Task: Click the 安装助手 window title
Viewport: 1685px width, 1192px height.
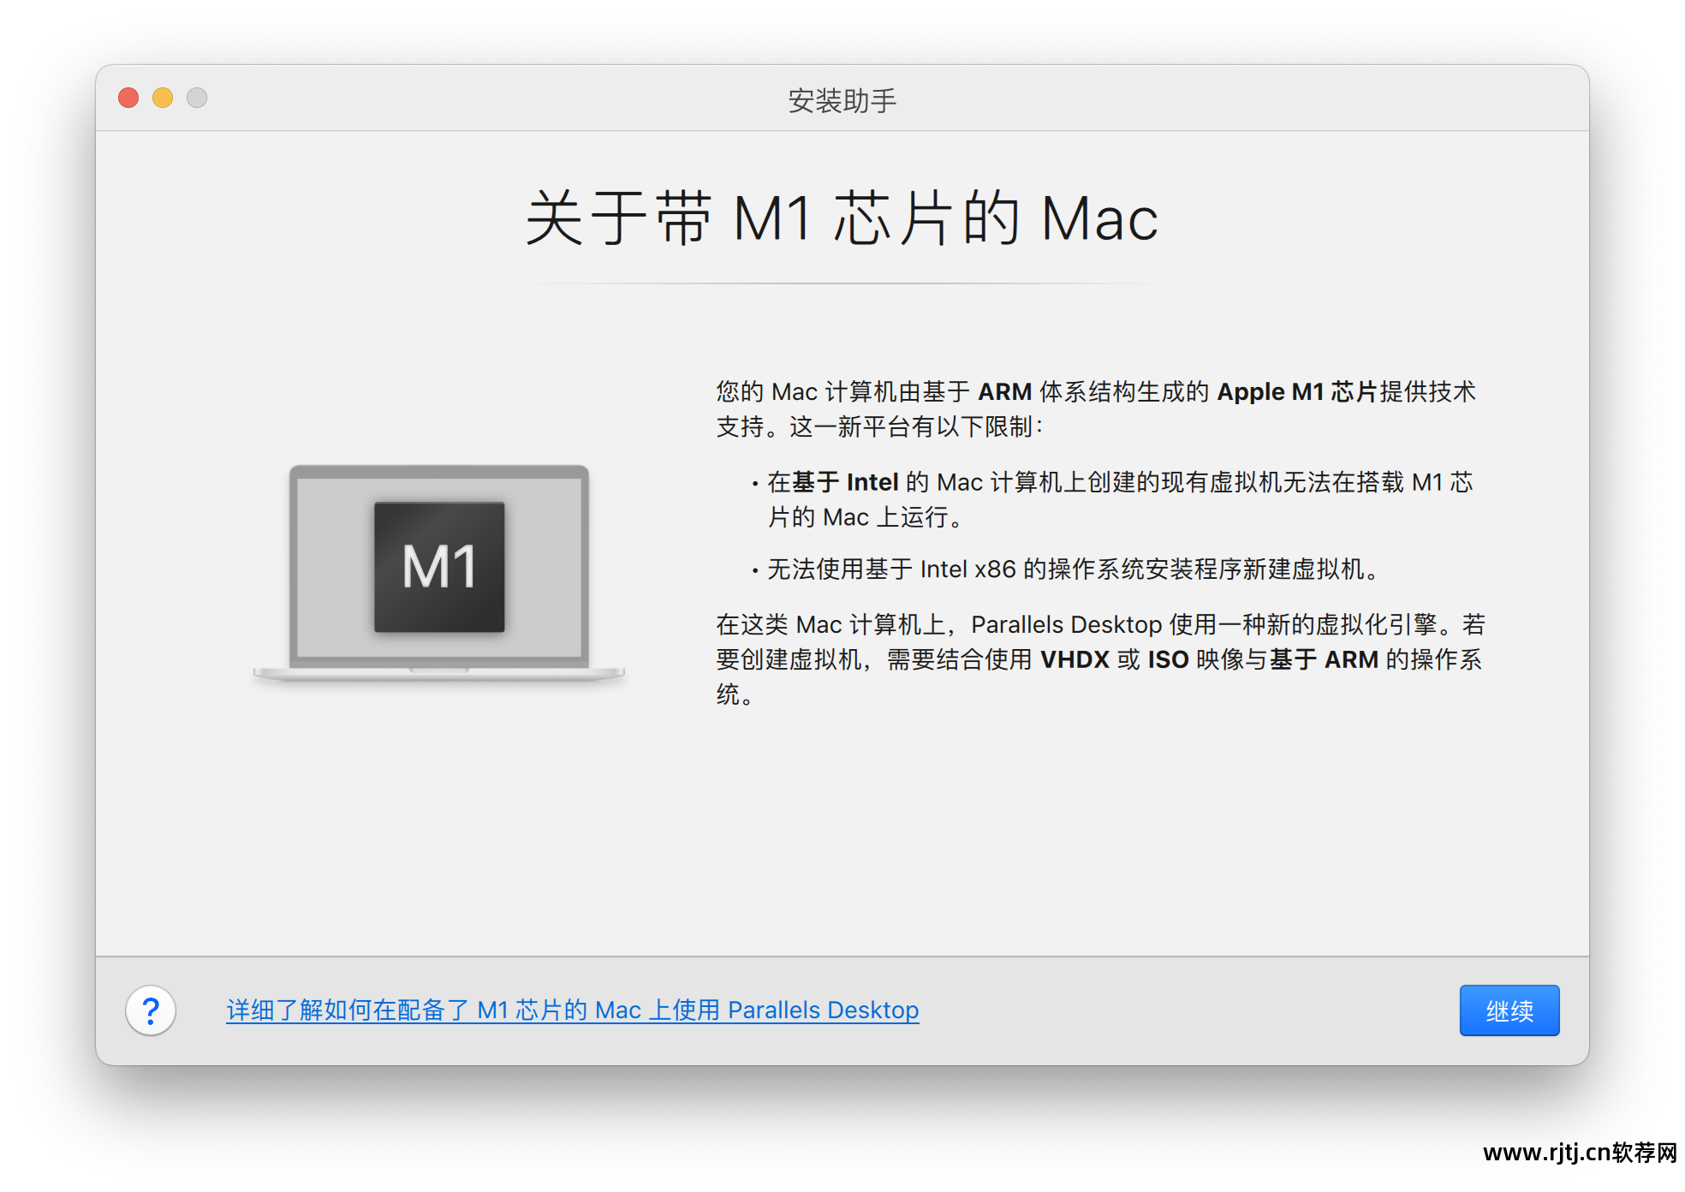Action: click(842, 101)
